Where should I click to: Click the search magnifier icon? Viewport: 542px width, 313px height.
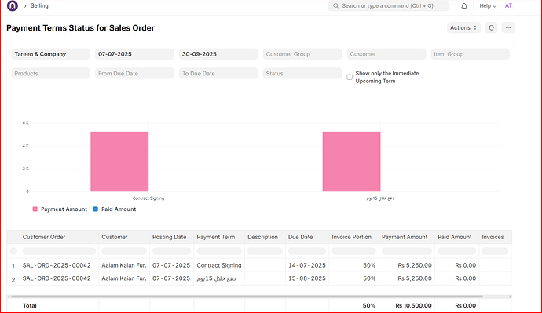point(335,5)
